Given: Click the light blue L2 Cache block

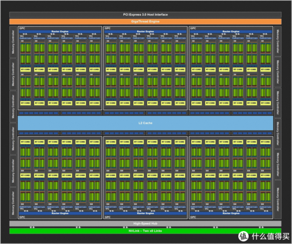Looking at the screenshot, I should pos(145,123).
